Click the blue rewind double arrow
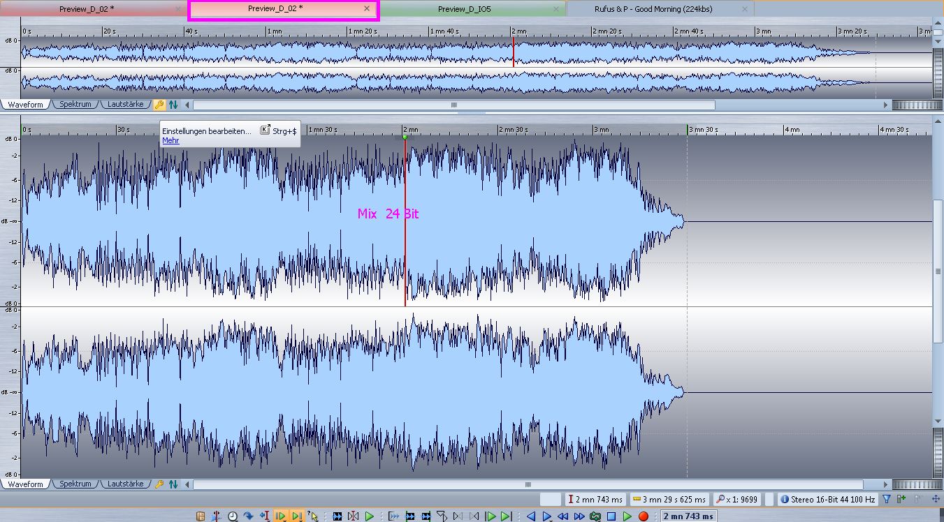This screenshot has width=944, height=522. [562, 516]
